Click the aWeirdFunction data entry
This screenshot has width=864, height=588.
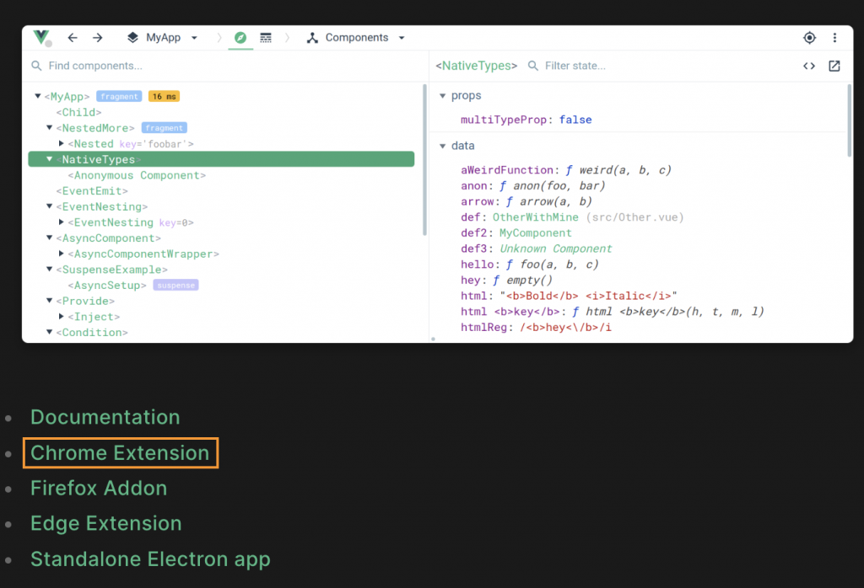[566, 170]
